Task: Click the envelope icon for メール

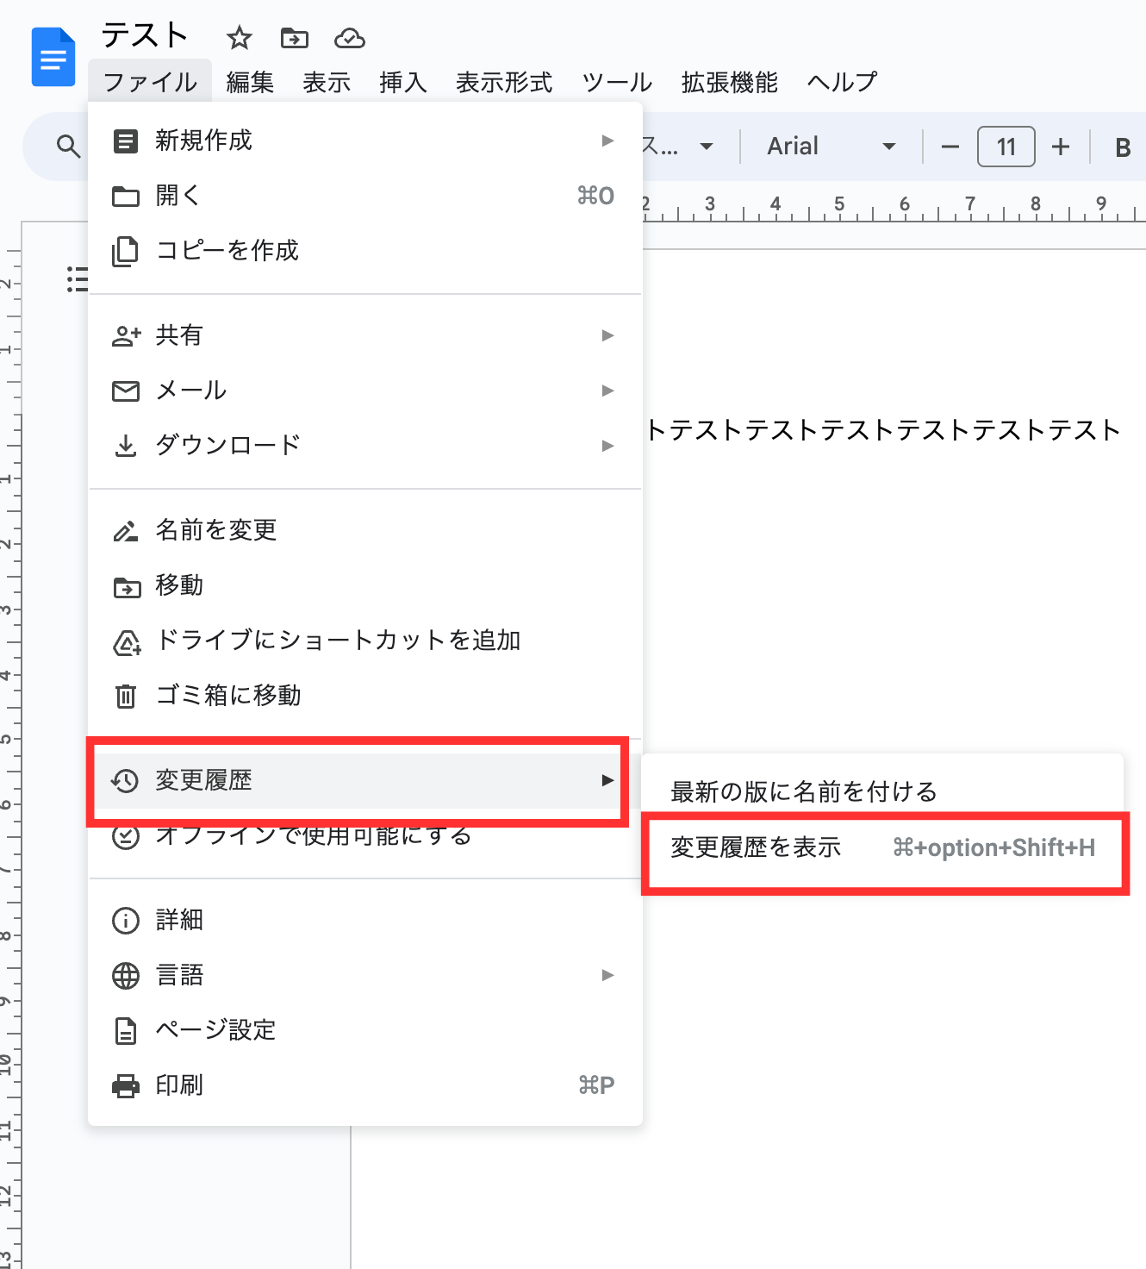Action: (126, 391)
